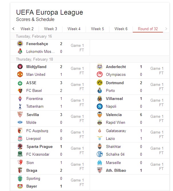Click the Man United club crest
Screen dimensions: 173x191
click(20, 74)
